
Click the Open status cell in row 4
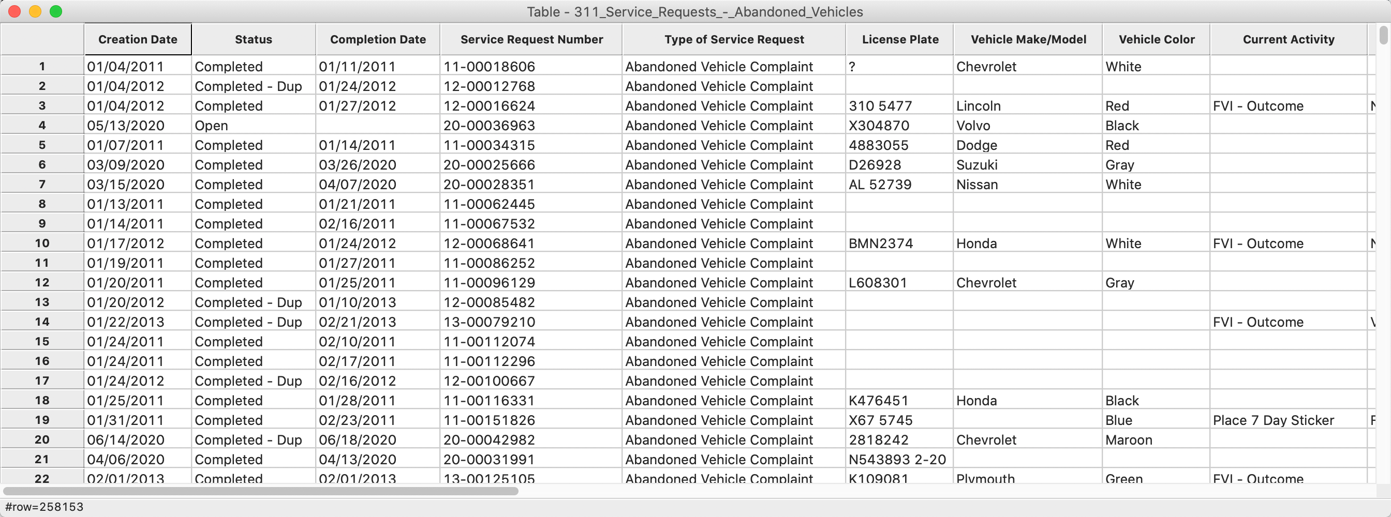coord(253,125)
